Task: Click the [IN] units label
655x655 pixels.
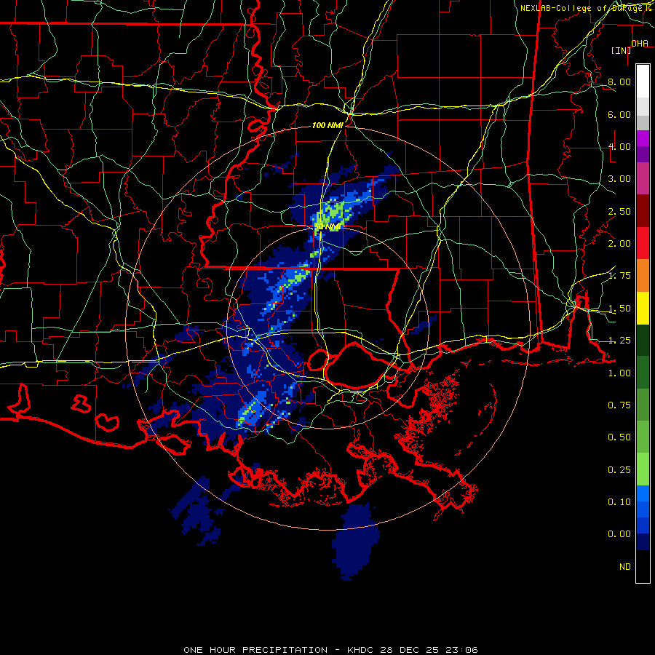Action: tap(622, 50)
